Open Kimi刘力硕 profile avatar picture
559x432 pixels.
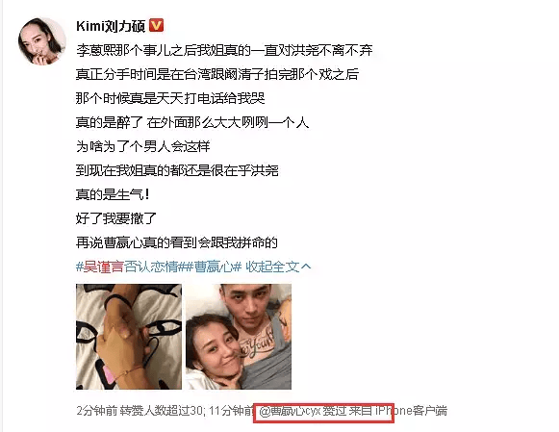[42, 41]
